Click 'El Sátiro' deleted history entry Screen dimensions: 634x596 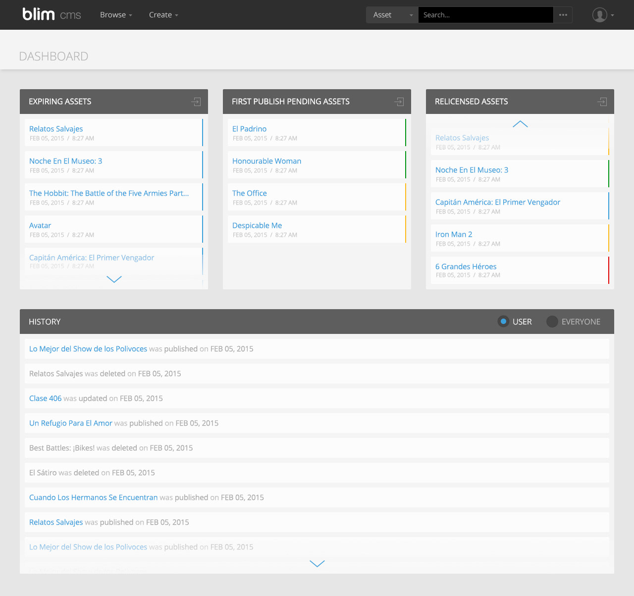coord(317,473)
